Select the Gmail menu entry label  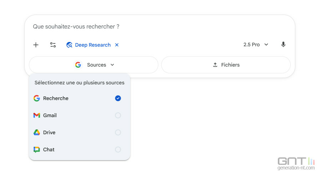point(50,115)
